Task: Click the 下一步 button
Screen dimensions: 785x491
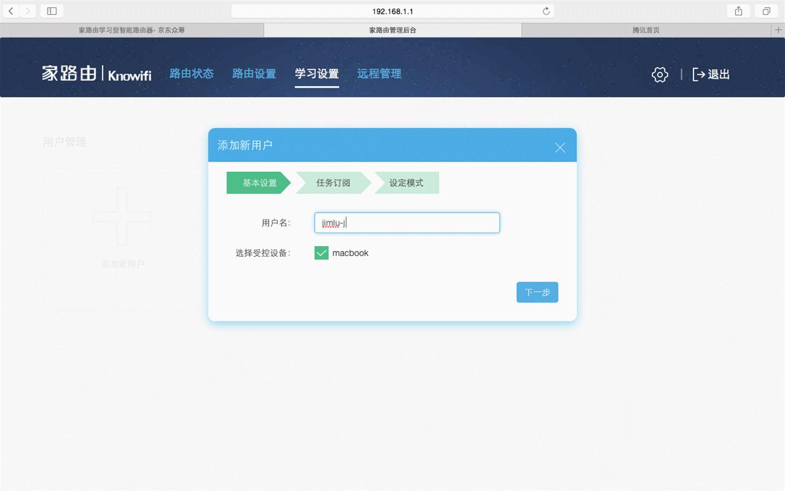Action: 537,292
